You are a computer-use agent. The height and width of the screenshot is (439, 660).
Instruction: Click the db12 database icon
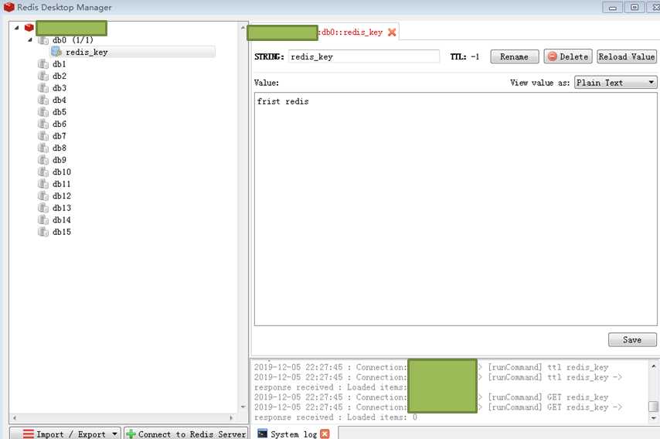[x=43, y=196]
